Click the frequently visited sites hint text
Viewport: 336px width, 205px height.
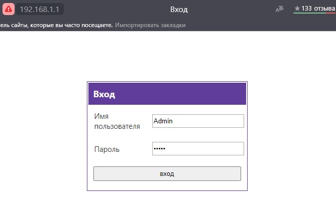[56, 25]
